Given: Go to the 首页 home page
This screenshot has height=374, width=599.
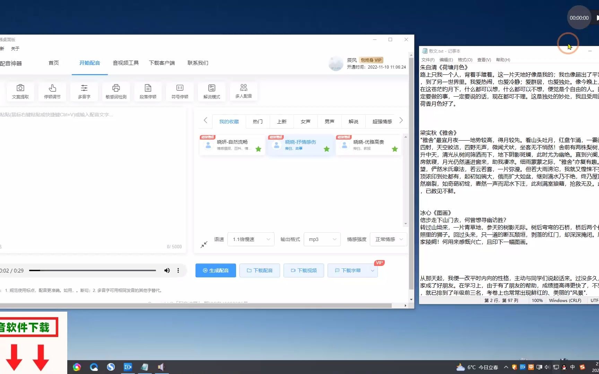Looking at the screenshot, I should click(54, 63).
